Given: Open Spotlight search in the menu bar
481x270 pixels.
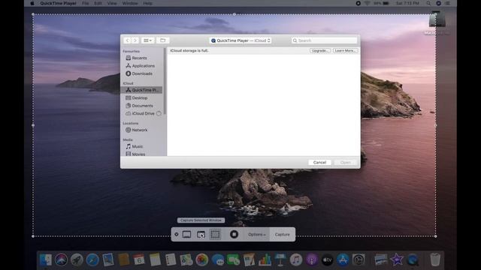Looking at the screenshot, I should coord(428,3).
